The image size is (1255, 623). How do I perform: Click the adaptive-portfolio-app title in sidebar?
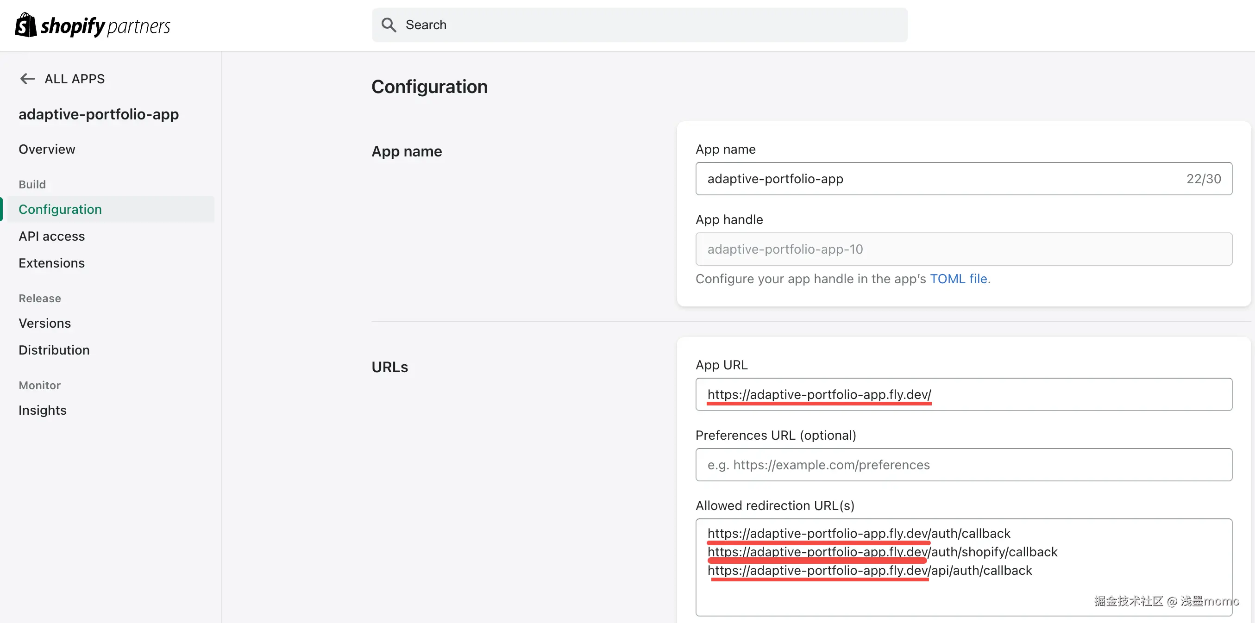99,114
